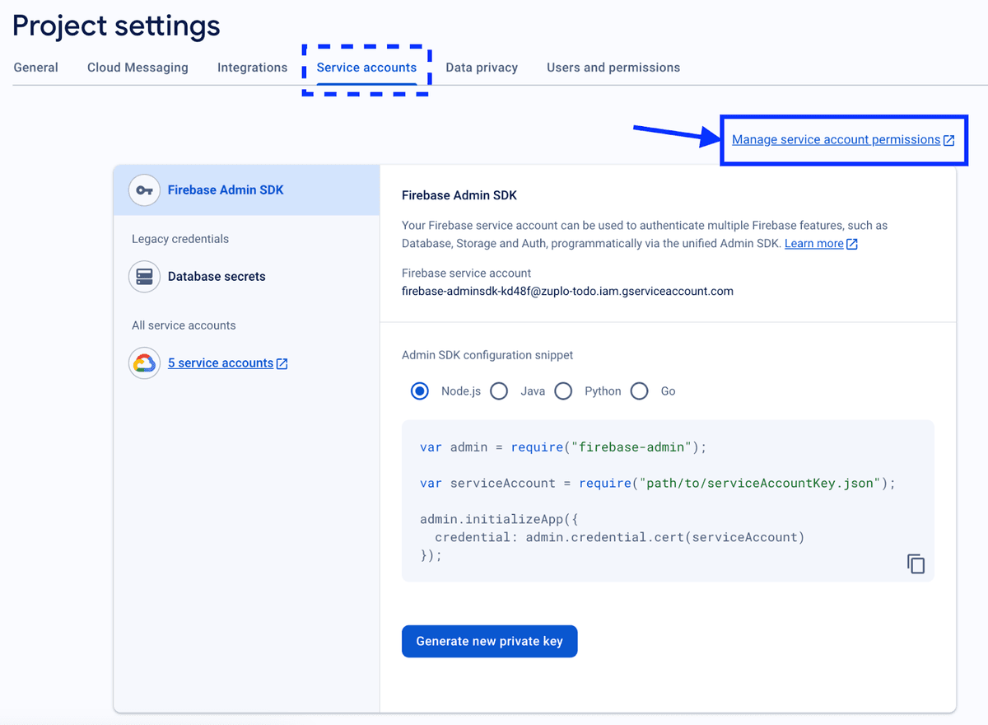Click the Learn more link
The width and height of the screenshot is (988, 725).
click(813, 243)
